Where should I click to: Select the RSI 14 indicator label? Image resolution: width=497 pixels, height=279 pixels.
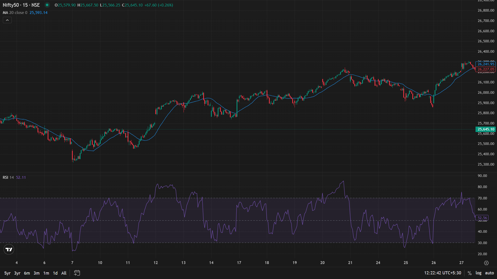8,177
